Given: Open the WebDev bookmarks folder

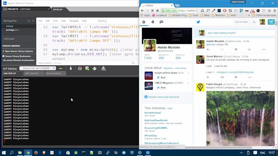Looking at the screenshot, I should [218, 15].
